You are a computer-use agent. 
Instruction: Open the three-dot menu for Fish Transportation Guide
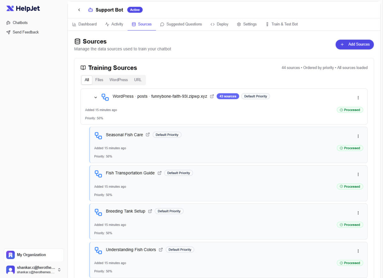click(x=358, y=175)
